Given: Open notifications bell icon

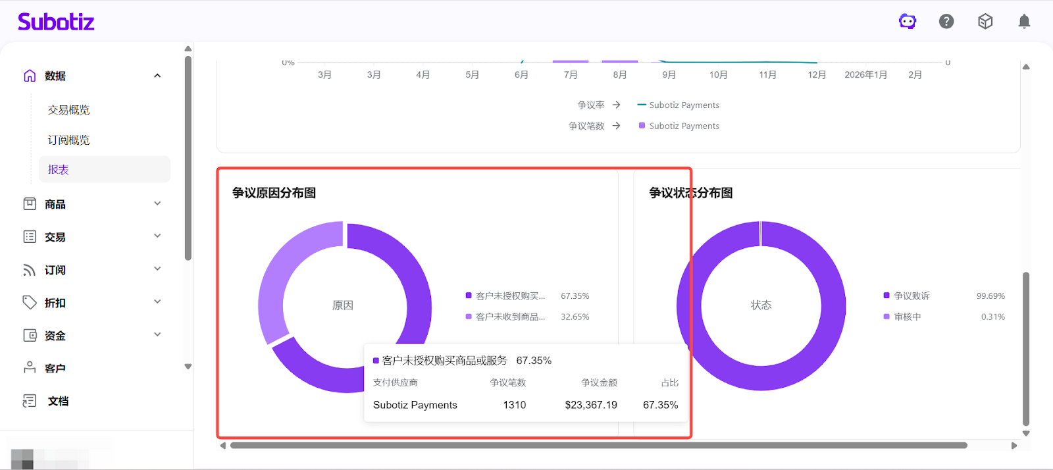Looking at the screenshot, I should click(1024, 22).
